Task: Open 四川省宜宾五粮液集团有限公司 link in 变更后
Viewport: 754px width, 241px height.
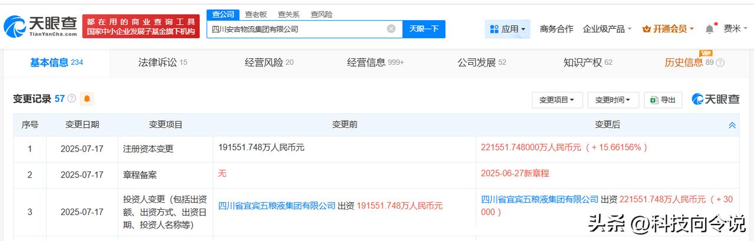Action: pyautogui.click(x=540, y=200)
